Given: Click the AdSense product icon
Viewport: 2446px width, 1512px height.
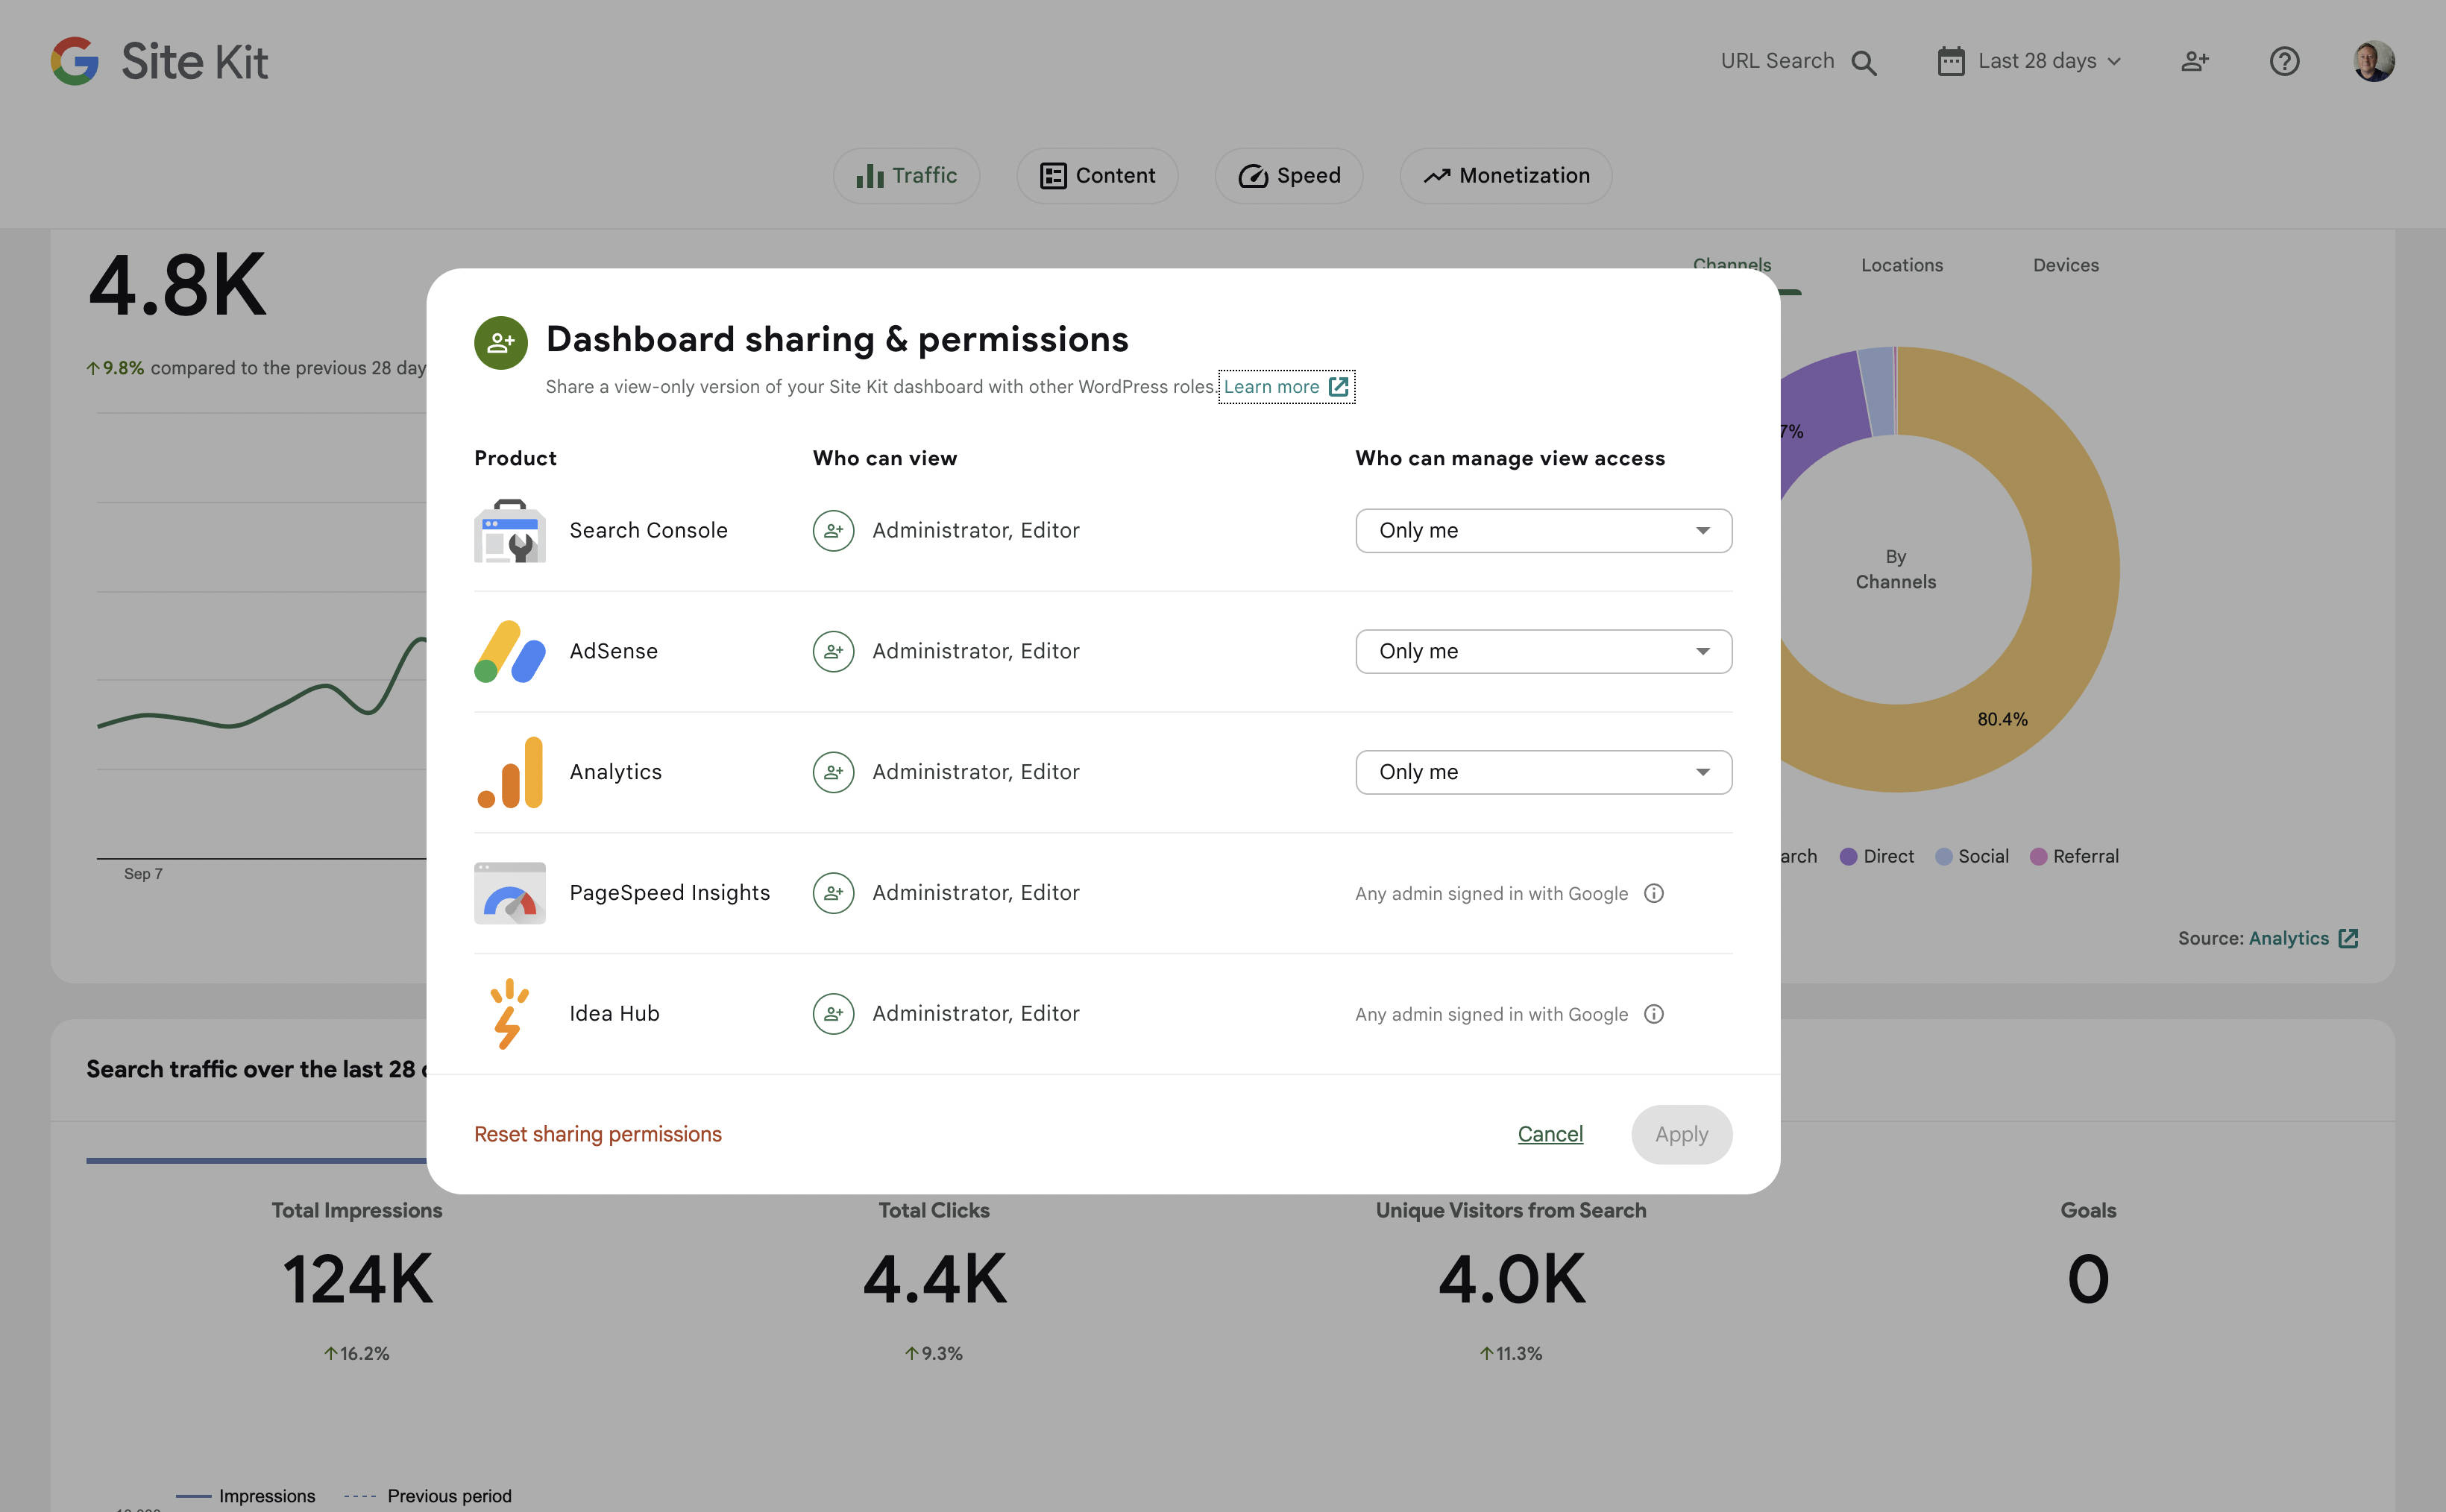Looking at the screenshot, I should [x=509, y=651].
